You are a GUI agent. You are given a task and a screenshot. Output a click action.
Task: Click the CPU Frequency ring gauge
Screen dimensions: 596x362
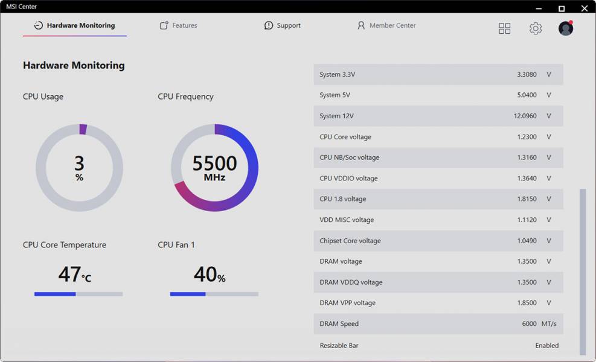[214, 168]
